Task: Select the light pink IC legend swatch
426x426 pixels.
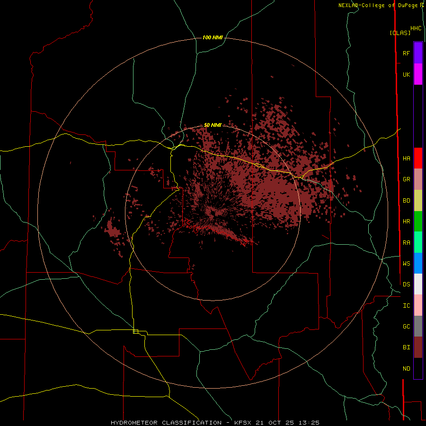Action: pos(418,305)
